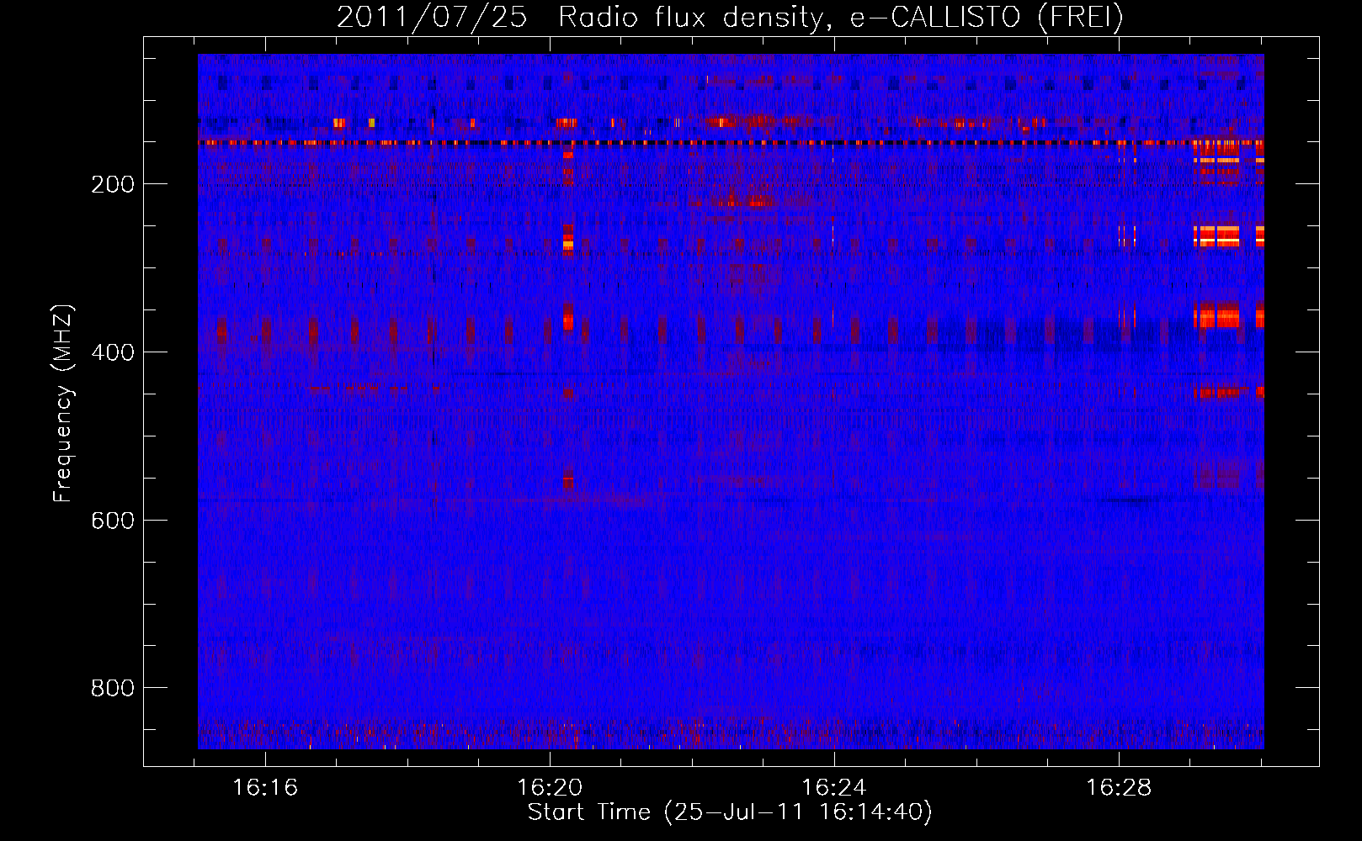Click the 600 frequency tick label
This screenshot has width=1362, height=841.
pyautogui.click(x=113, y=521)
